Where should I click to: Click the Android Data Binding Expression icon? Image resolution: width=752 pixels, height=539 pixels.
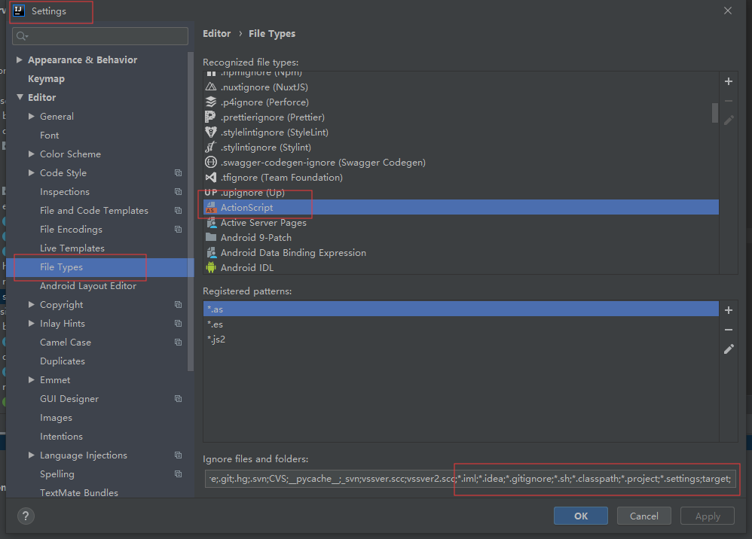[210, 252]
